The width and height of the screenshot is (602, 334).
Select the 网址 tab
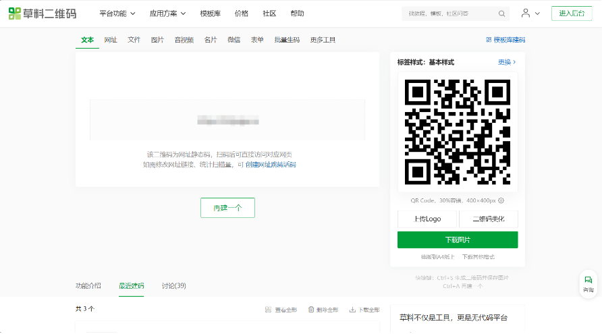[x=111, y=40]
